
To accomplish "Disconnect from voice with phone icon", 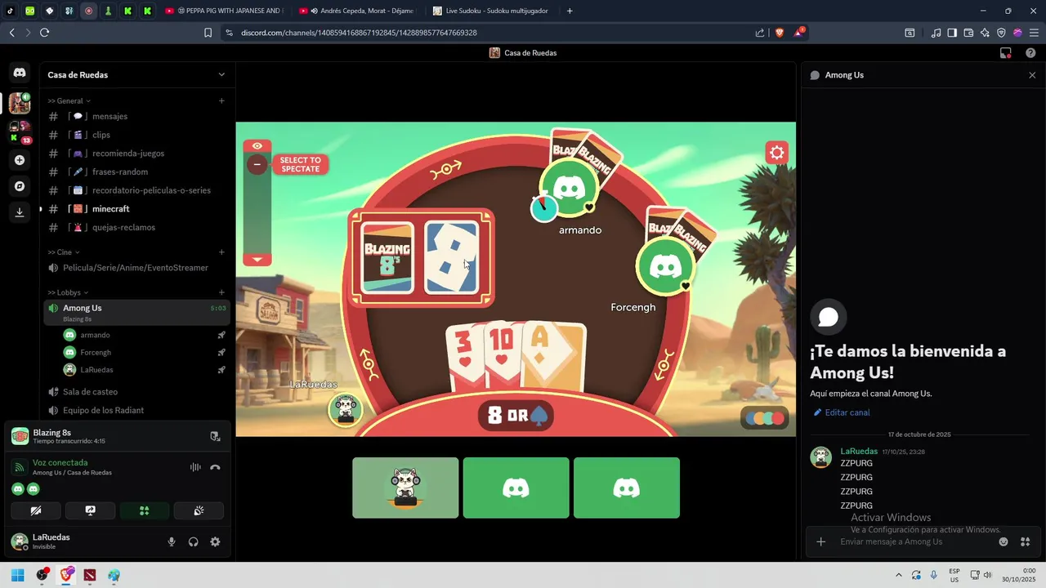I will [215, 467].
